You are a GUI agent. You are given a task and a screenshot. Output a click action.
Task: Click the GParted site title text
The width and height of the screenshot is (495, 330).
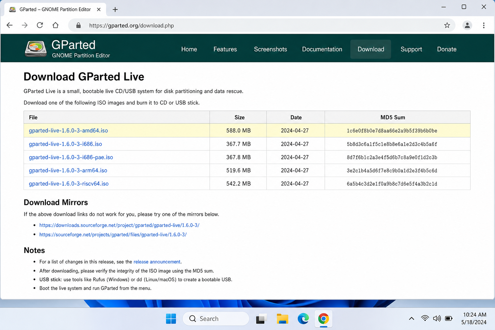click(73, 45)
